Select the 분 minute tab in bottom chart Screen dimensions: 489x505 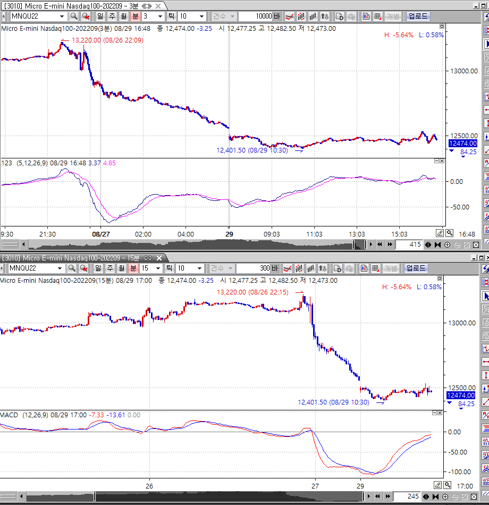[x=133, y=268]
